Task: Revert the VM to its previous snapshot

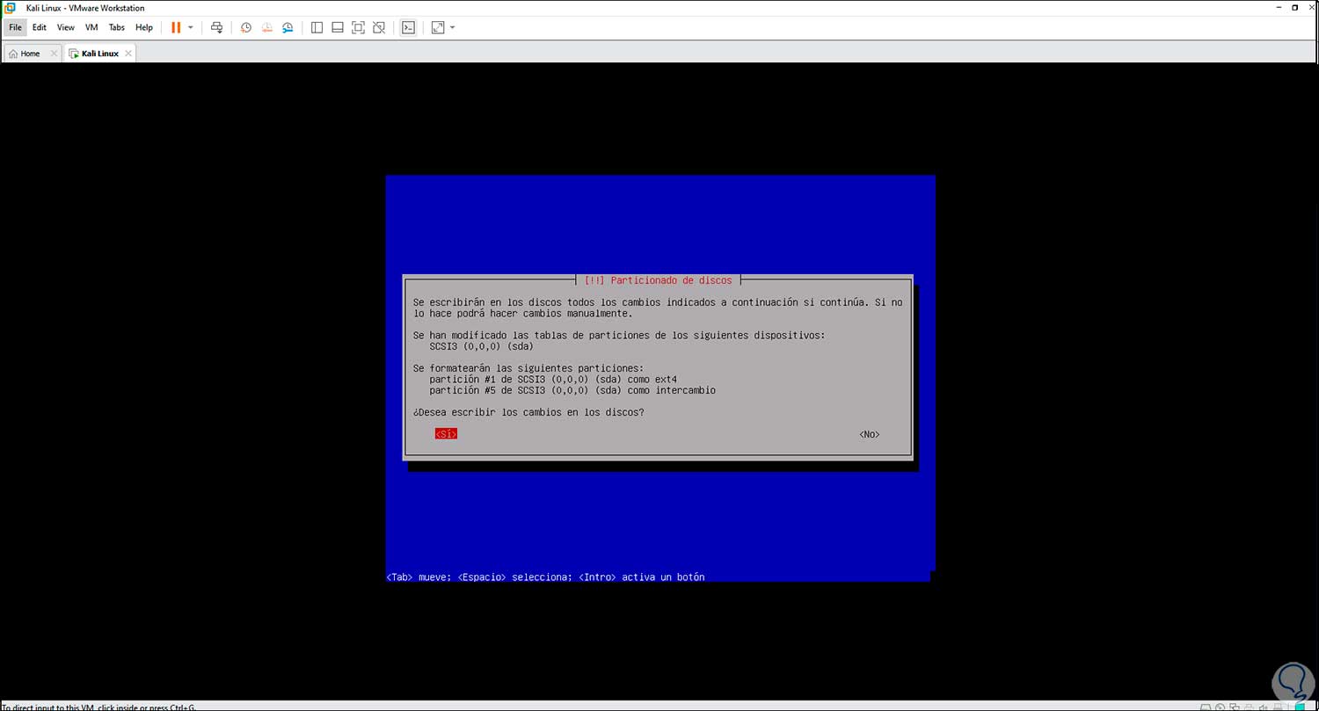Action: pyautogui.click(x=267, y=27)
